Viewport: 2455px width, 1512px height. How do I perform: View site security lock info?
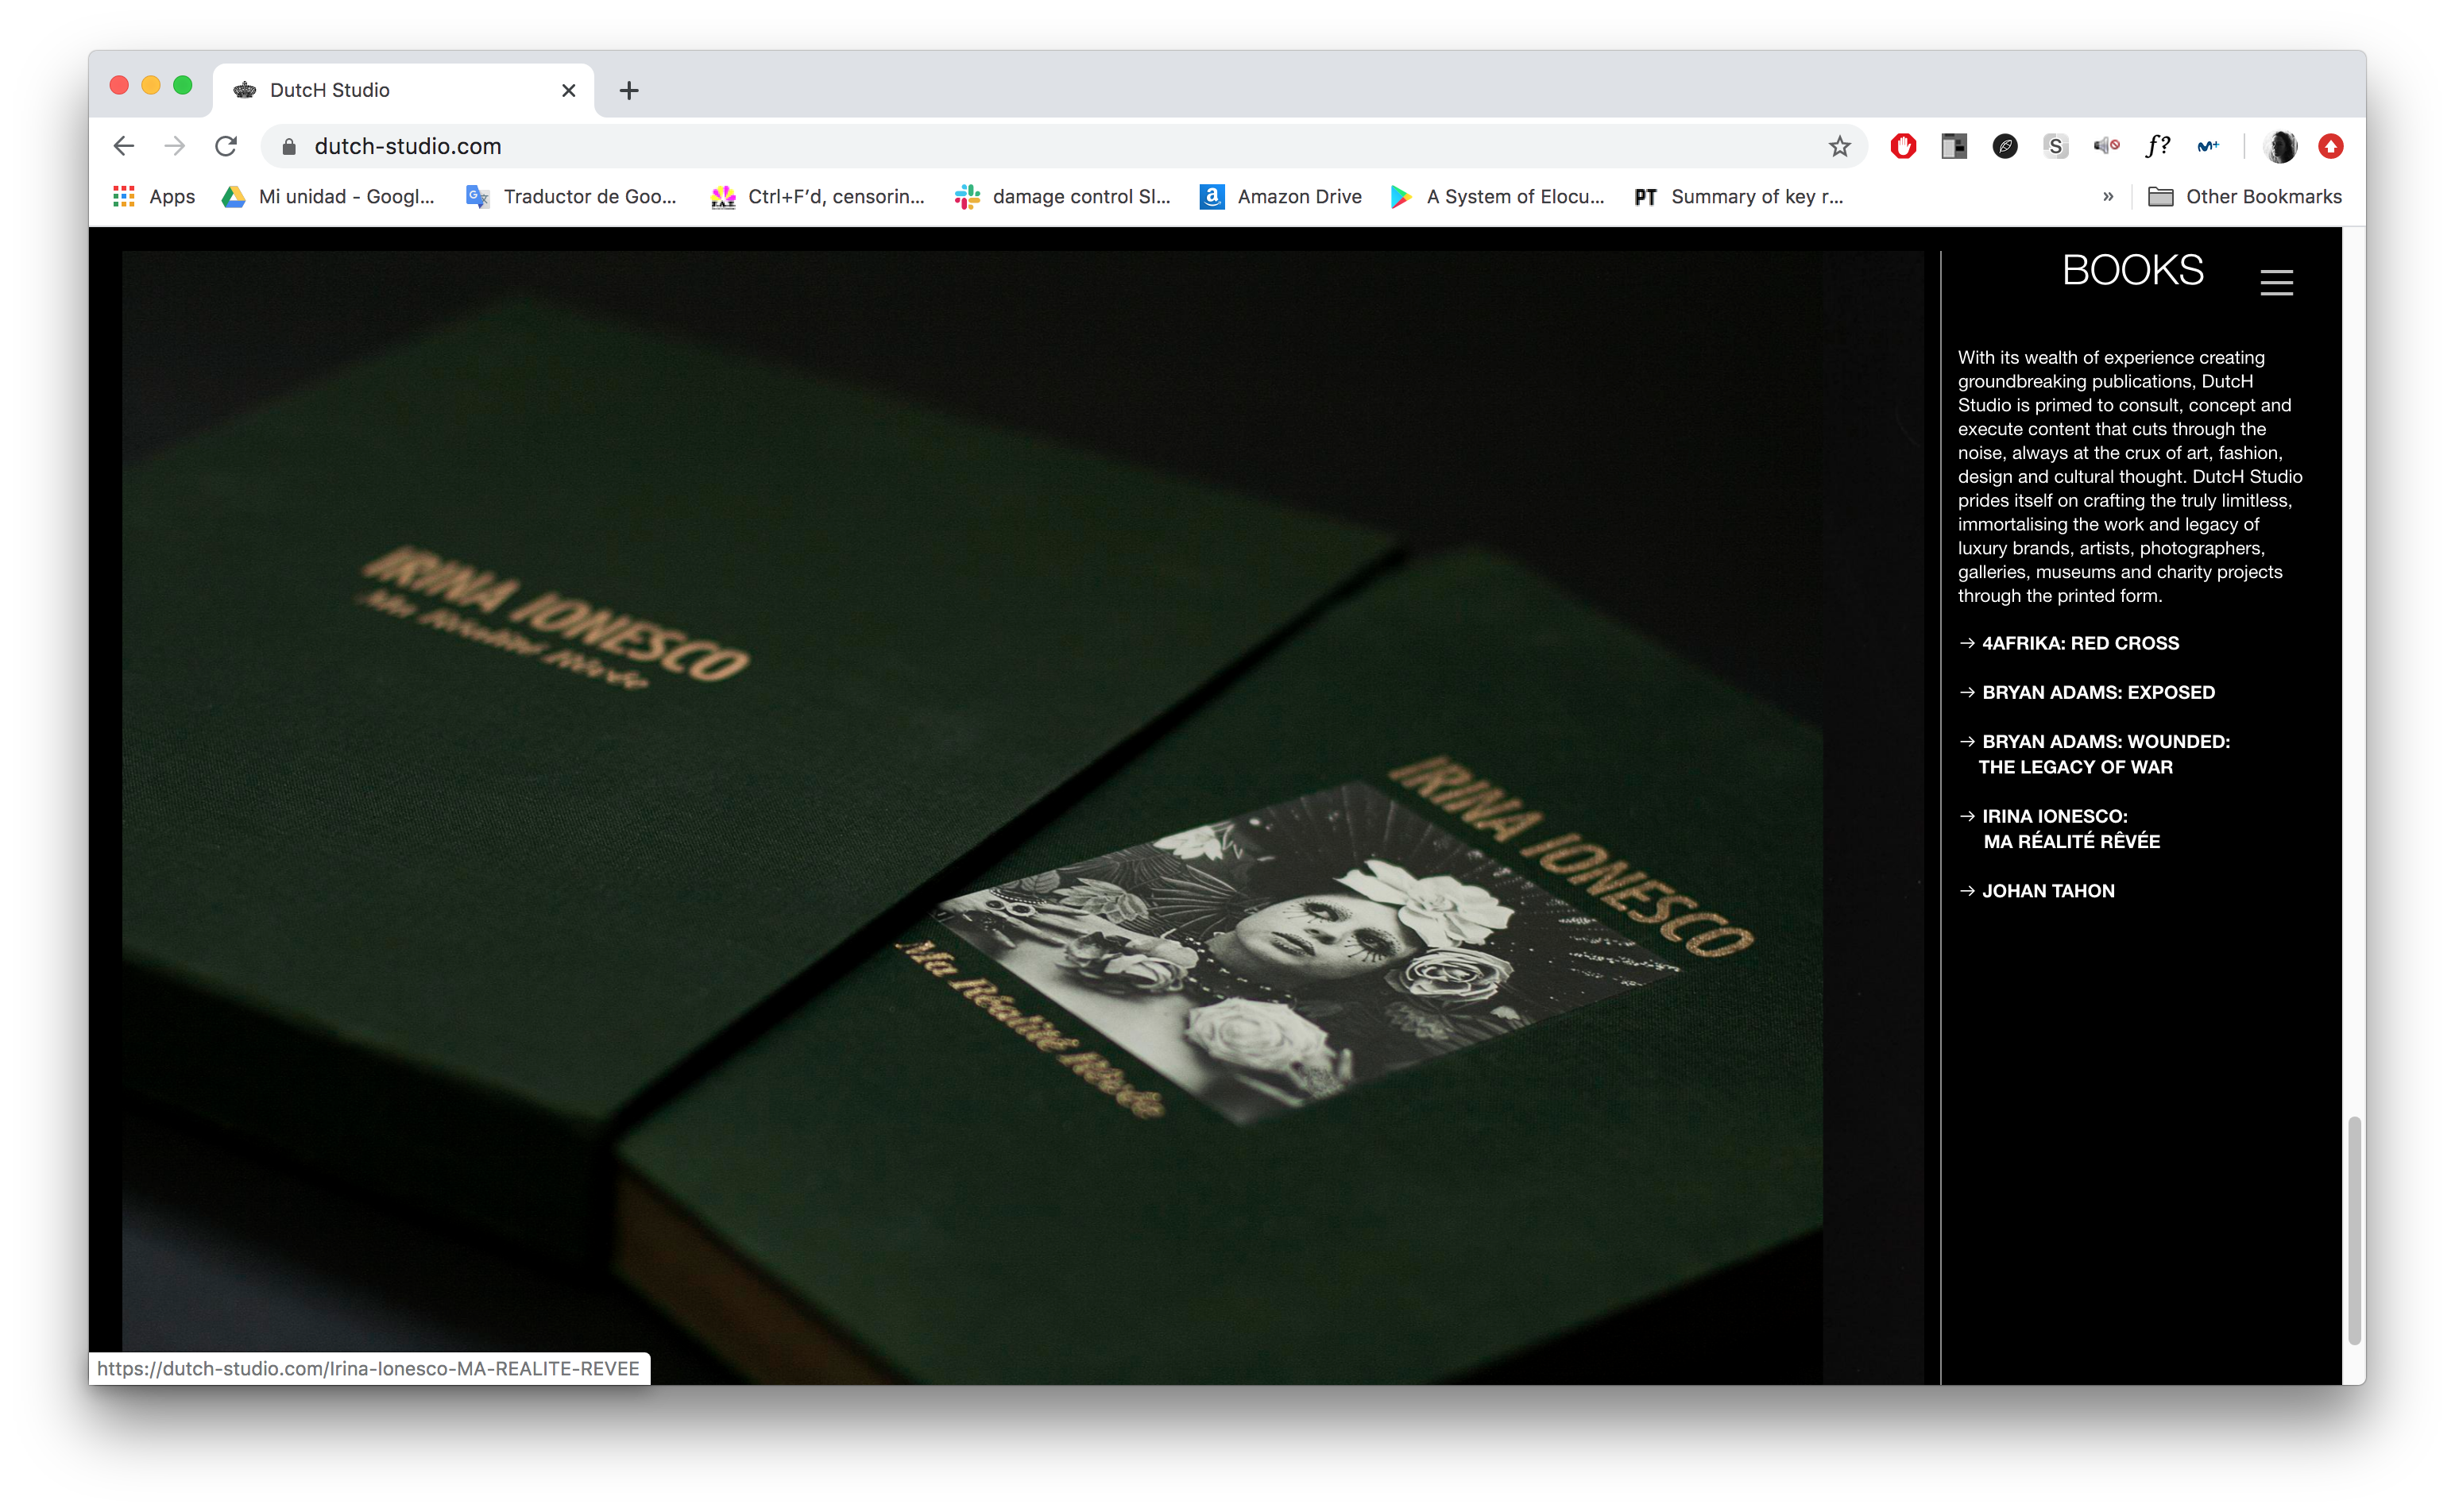click(x=289, y=147)
